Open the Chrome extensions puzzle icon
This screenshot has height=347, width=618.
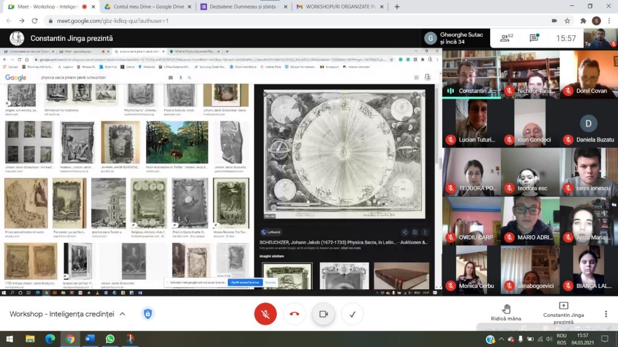583,20
